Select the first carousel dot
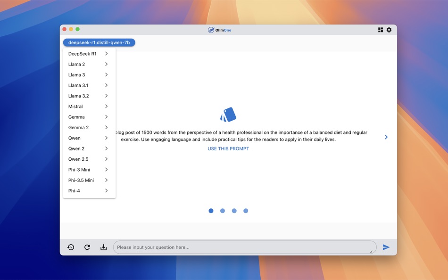 (x=211, y=211)
